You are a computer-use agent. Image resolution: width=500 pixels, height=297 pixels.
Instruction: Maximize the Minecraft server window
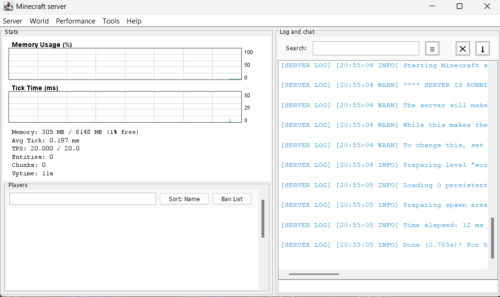(x=460, y=6)
